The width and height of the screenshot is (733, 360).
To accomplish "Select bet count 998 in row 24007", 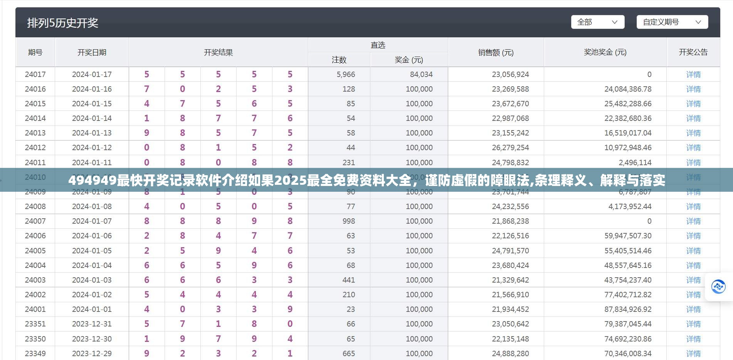I will coord(348,221).
